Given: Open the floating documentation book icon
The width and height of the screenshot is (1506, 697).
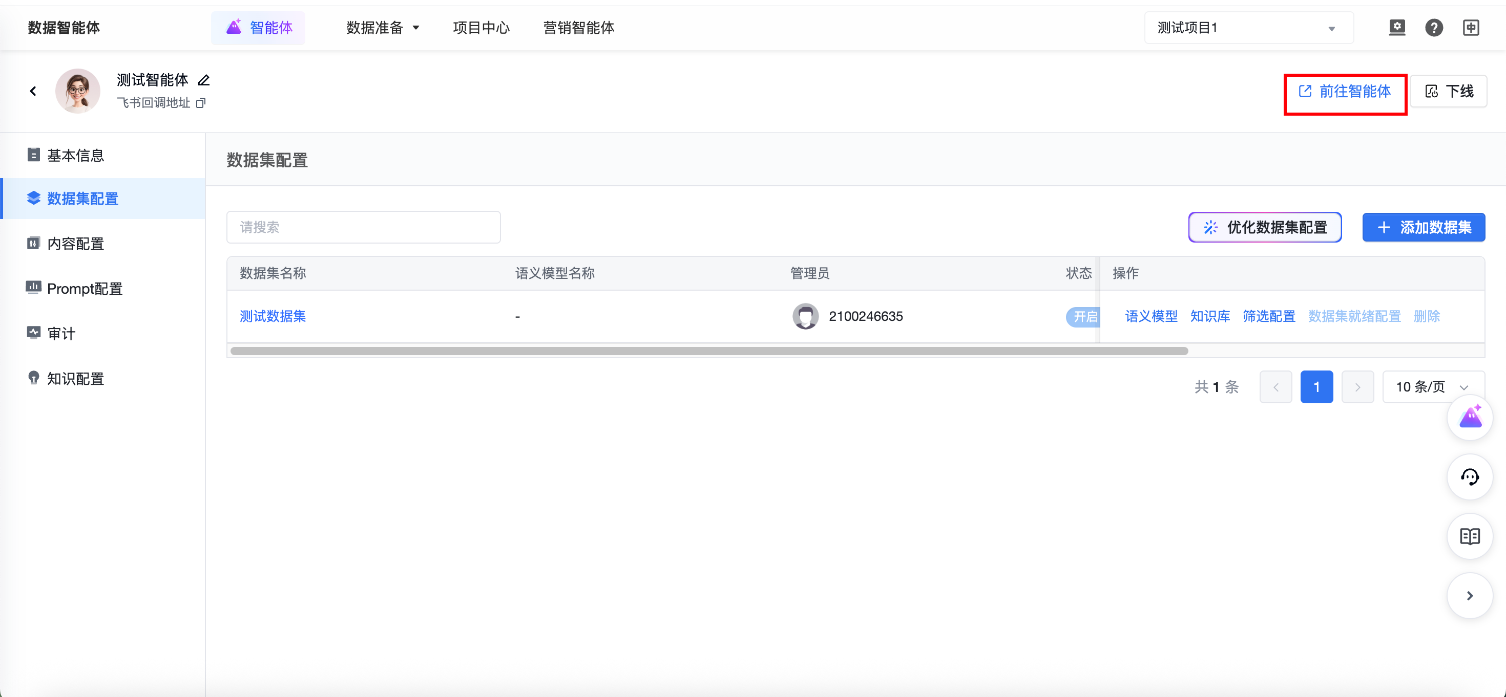Looking at the screenshot, I should [1469, 536].
